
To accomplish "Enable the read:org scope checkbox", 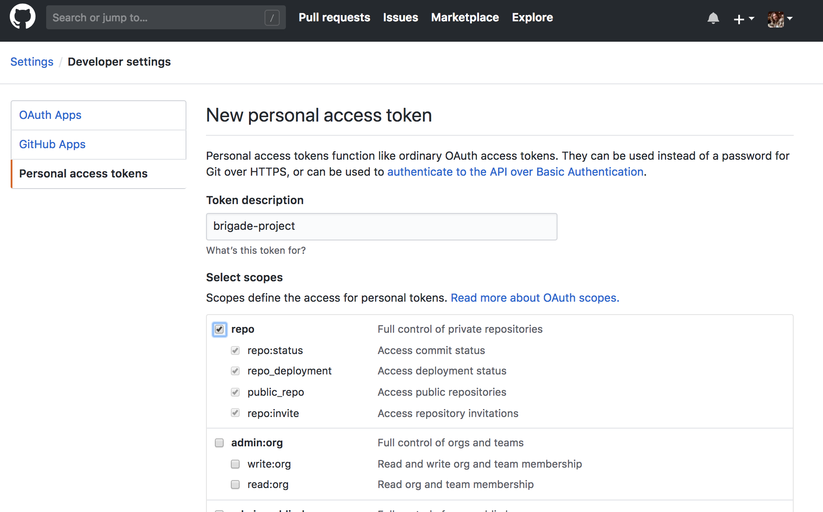I will [x=235, y=484].
